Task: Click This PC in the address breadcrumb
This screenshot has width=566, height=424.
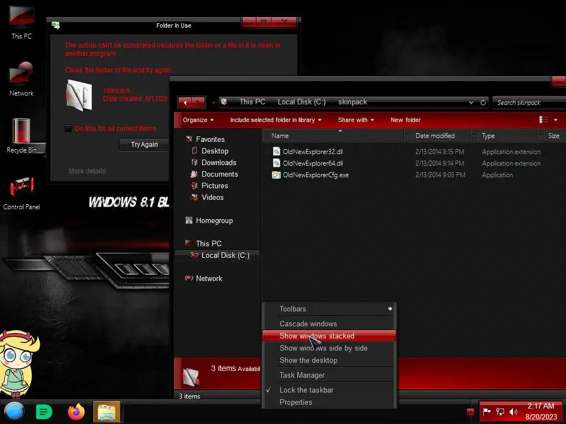Action: tap(252, 102)
